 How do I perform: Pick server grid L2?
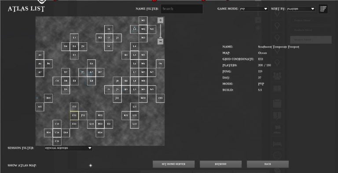[135, 29]
